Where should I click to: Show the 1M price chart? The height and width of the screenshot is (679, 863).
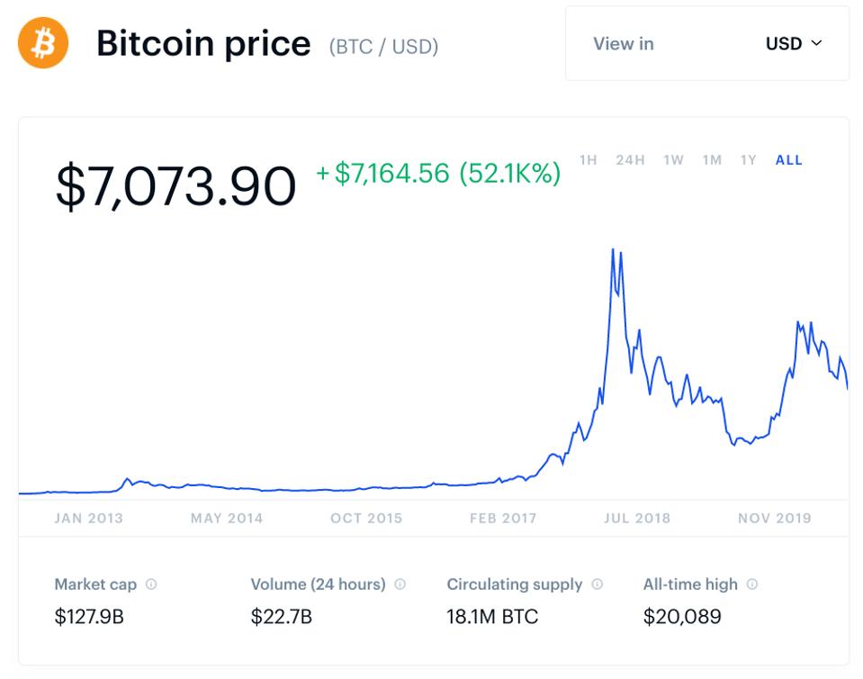point(712,160)
